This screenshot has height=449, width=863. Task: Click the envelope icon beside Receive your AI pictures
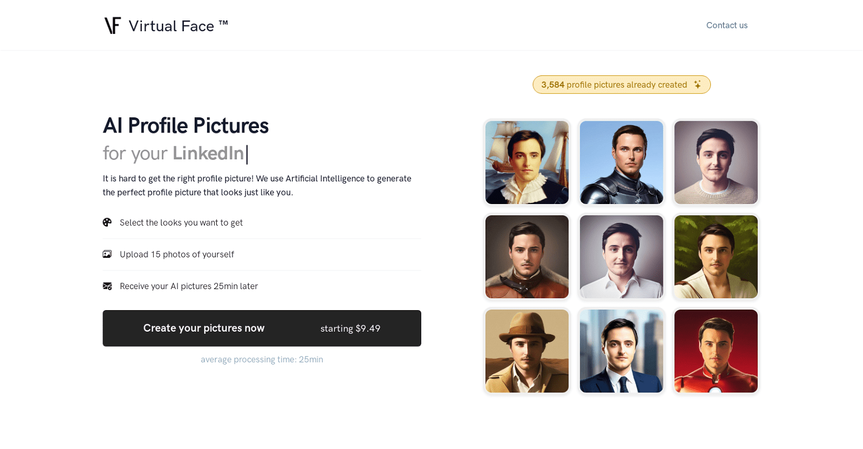point(107,286)
